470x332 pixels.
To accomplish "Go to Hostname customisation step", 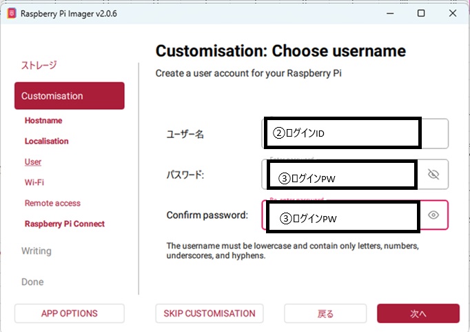I will [43, 120].
